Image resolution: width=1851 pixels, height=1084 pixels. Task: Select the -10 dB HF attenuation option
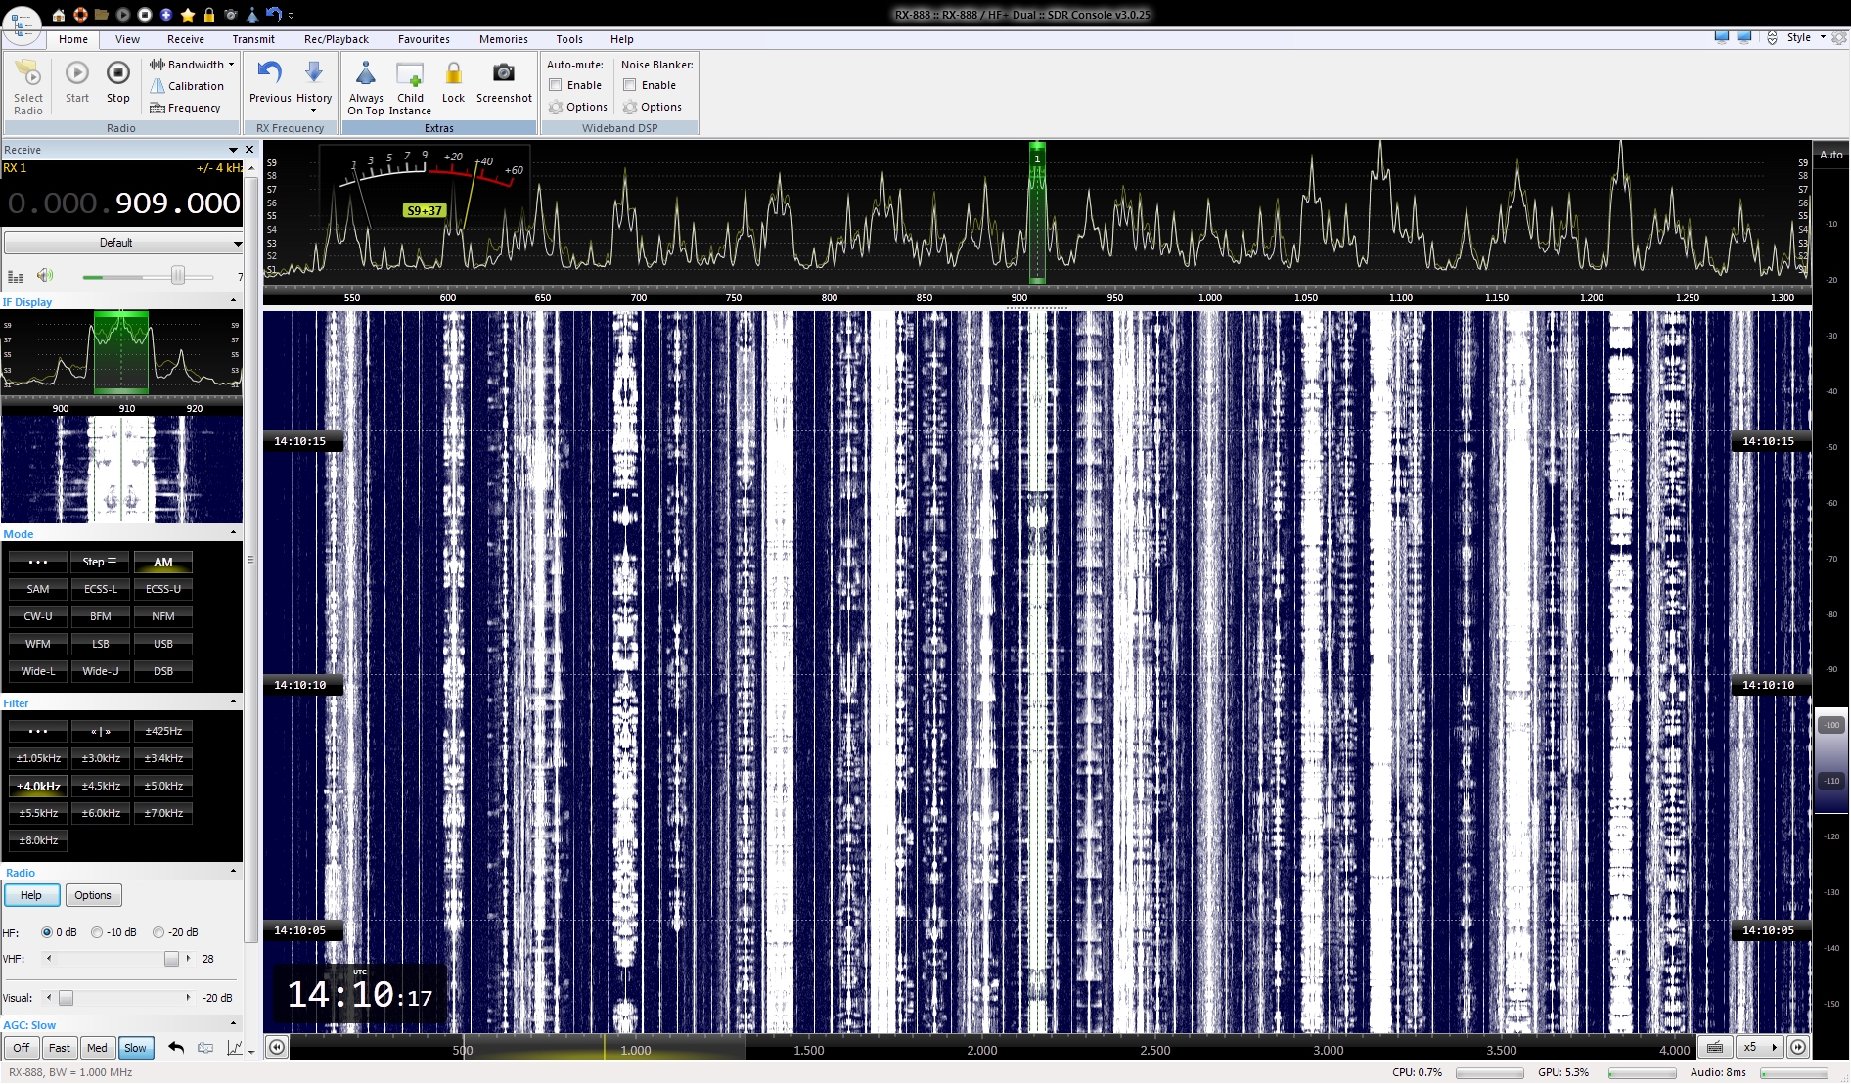(x=97, y=932)
